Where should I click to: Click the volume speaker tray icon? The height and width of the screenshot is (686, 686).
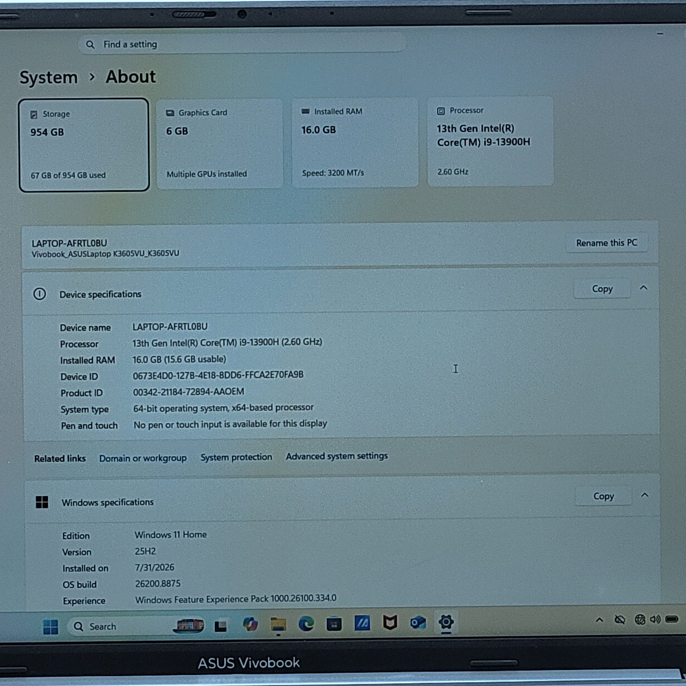(x=655, y=620)
